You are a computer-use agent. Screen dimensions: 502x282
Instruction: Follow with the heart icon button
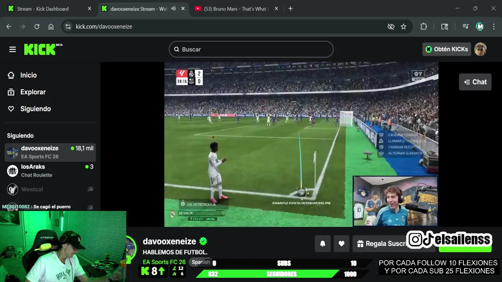341,244
